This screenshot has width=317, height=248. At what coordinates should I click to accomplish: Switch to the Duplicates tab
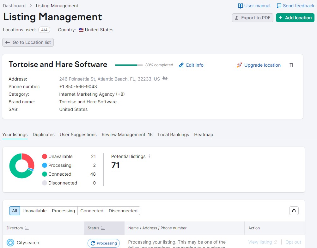[43, 135]
